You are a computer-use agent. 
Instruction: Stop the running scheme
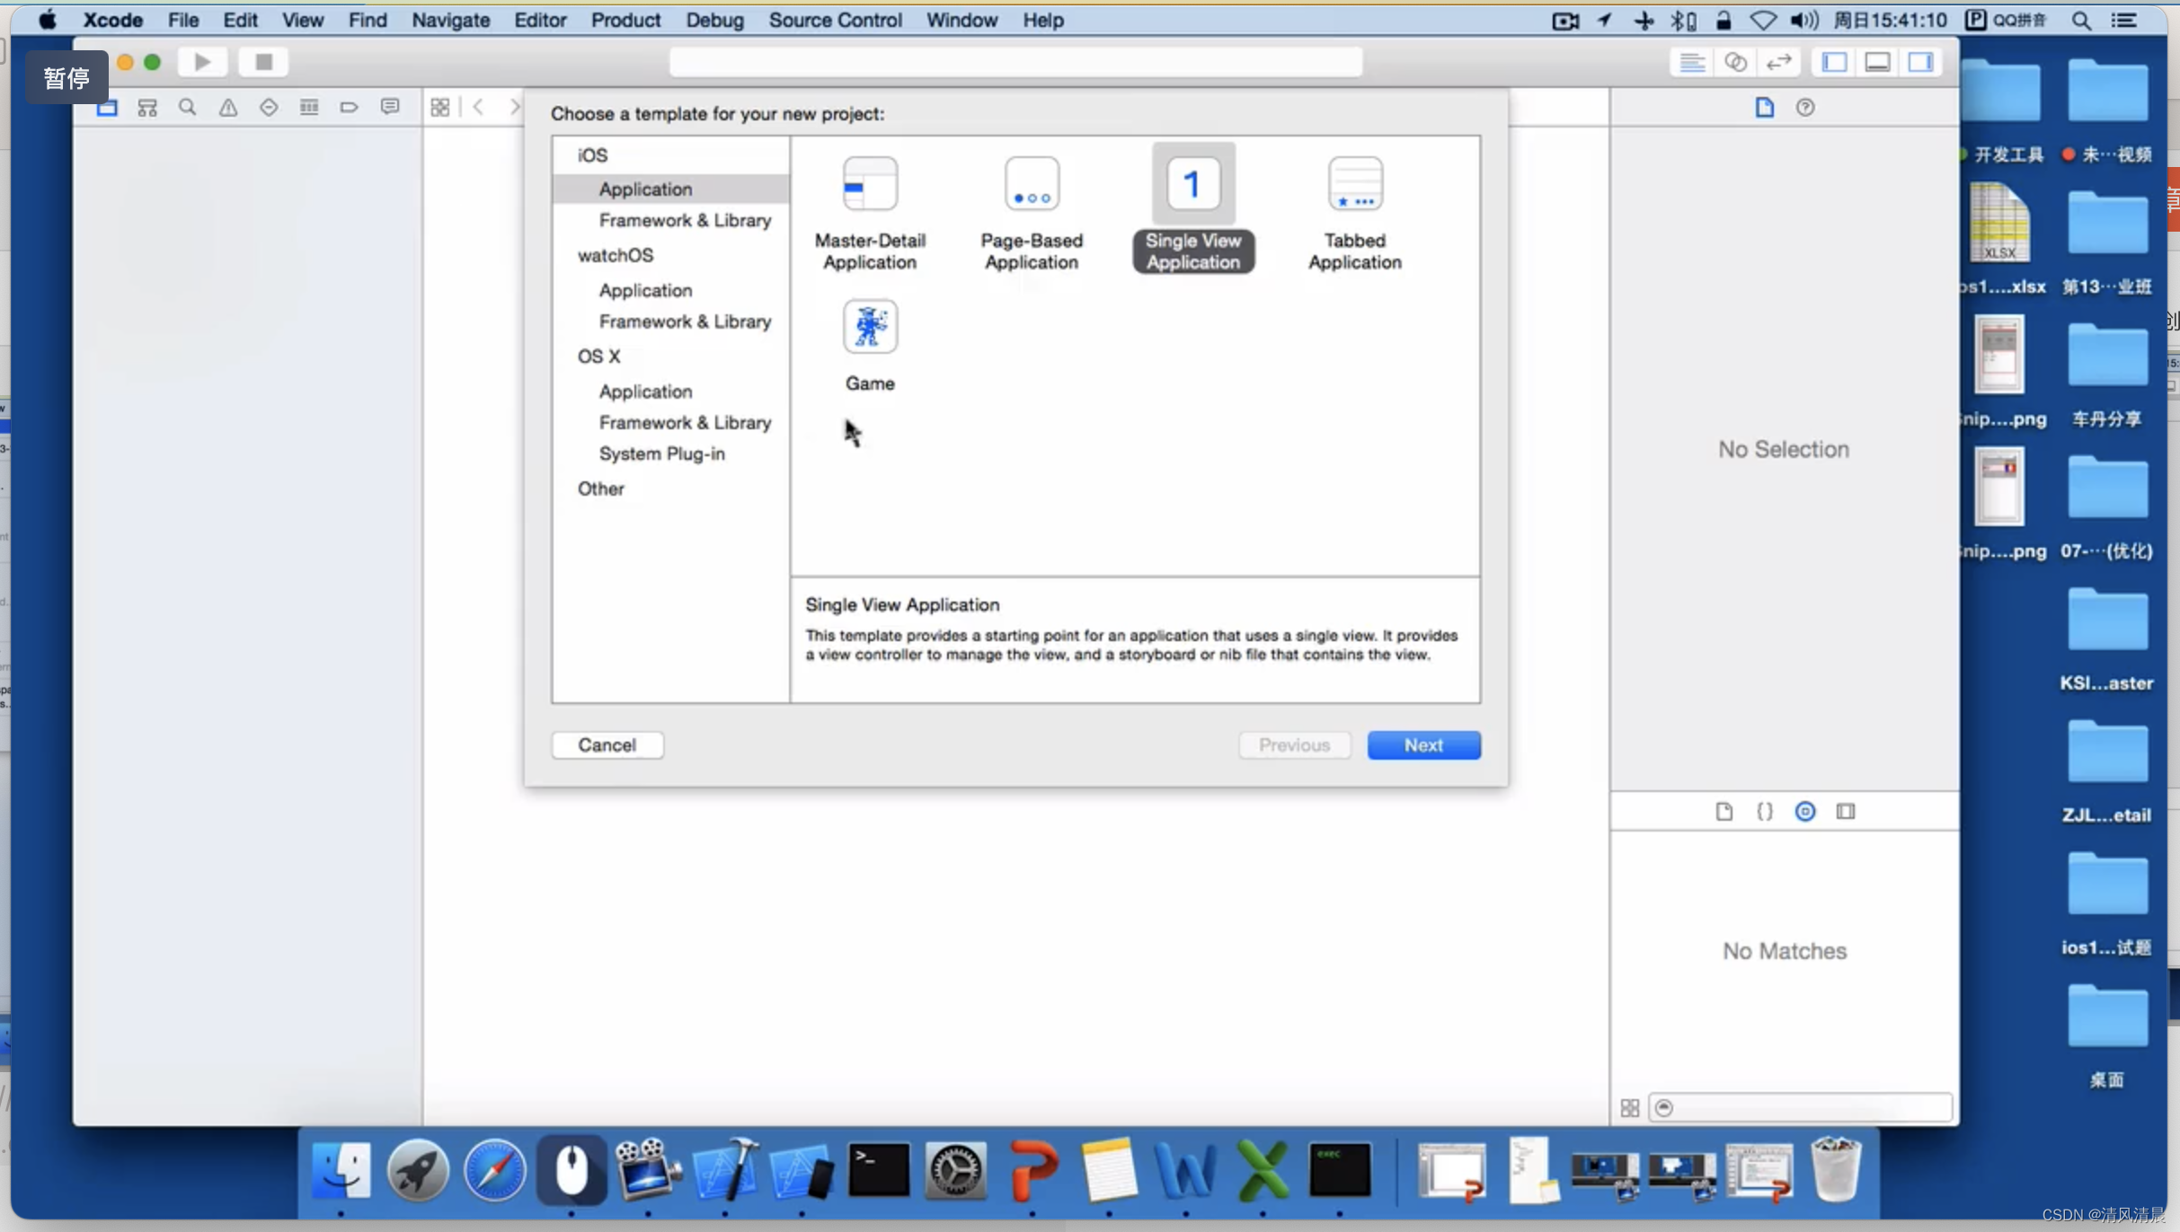[263, 62]
